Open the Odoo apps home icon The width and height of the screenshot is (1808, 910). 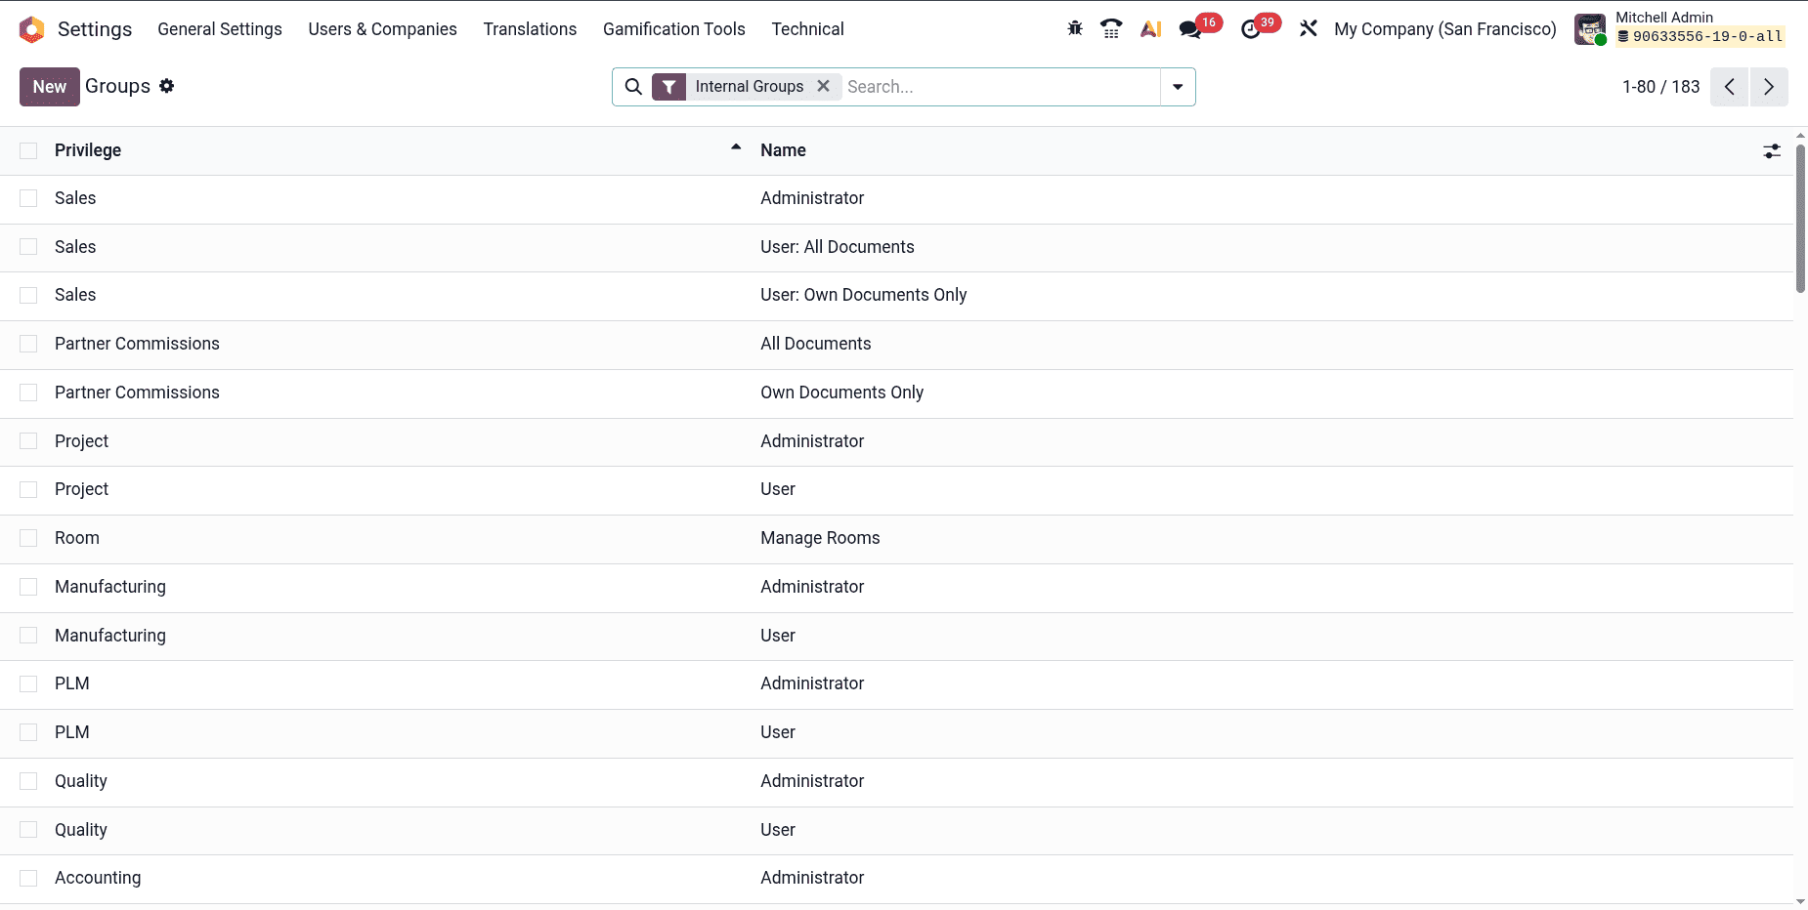[31, 28]
